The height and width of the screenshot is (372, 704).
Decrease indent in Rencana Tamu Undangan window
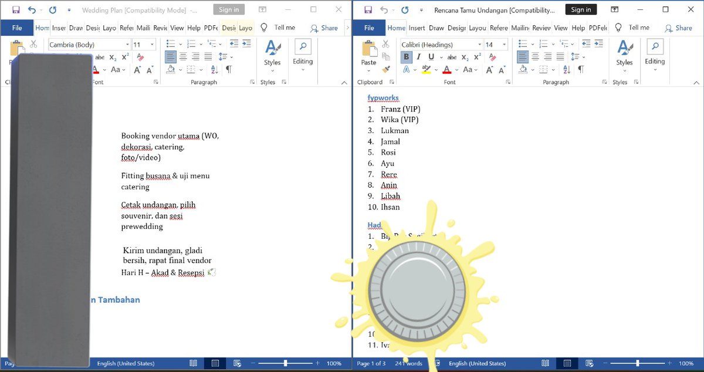(585, 44)
